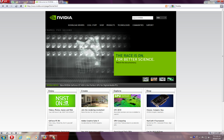Image resolution: width=224 pixels, height=140 pixels.
Task: Open the Windows Start menu
Action: [3, 138]
